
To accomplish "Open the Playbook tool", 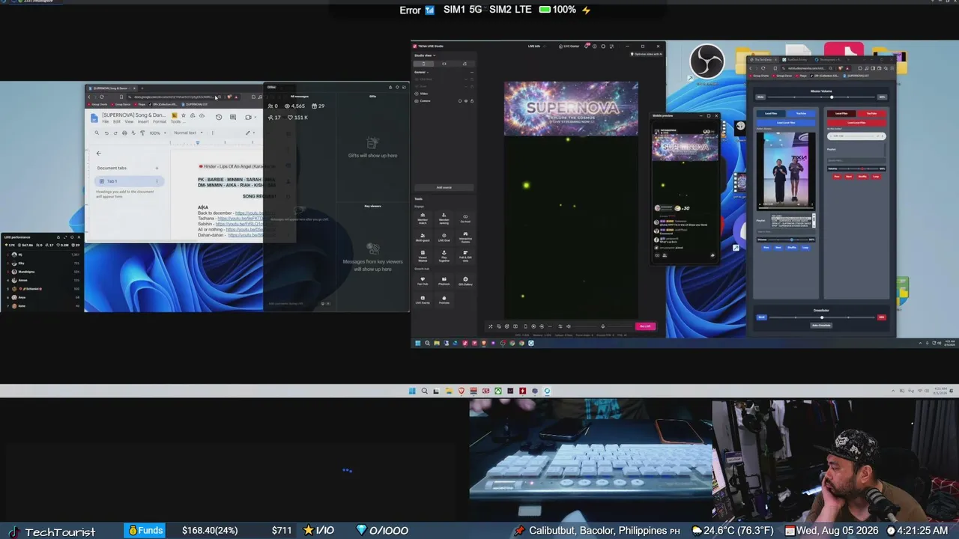I will tap(444, 281).
